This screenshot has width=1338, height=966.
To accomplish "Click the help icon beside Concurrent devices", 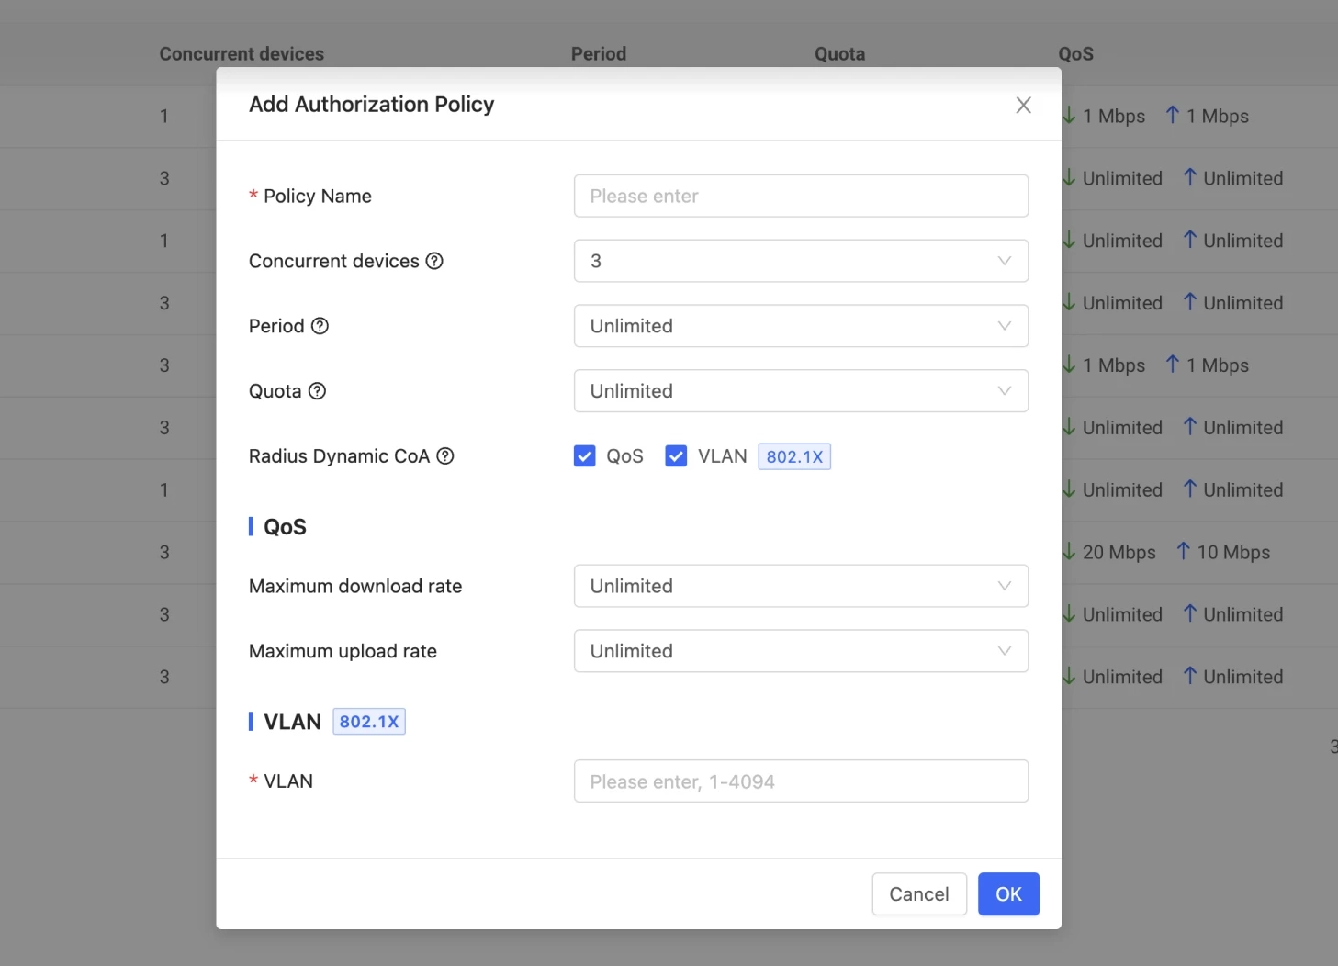I will [434, 261].
